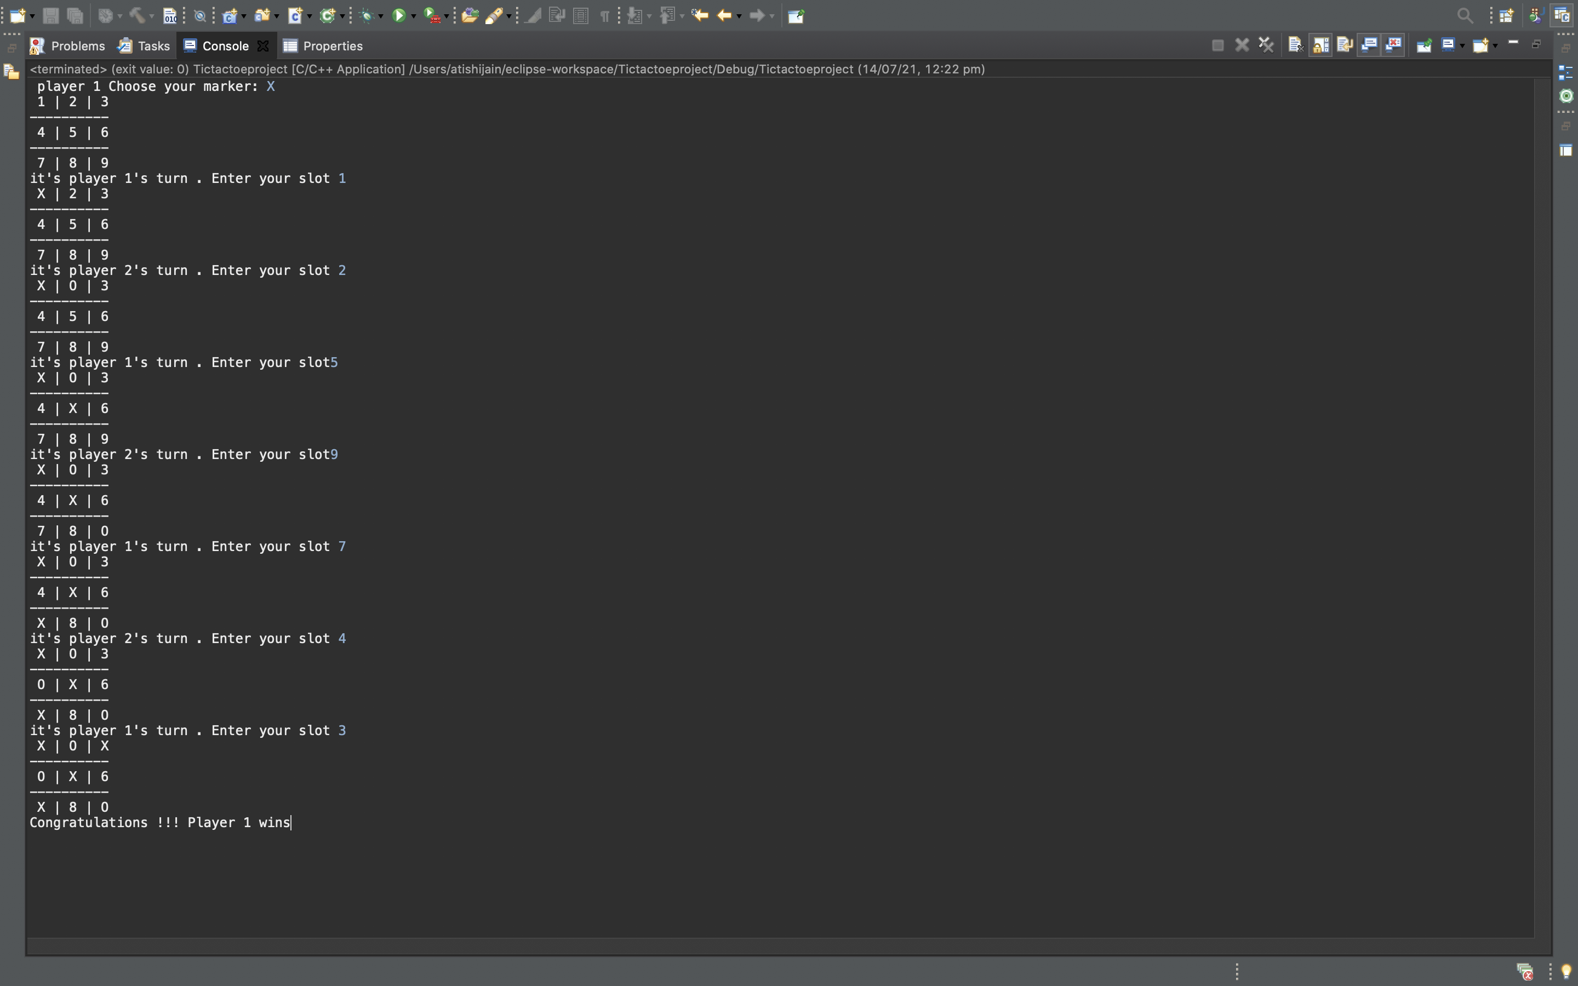Switch to the Properties tab
Viewport: 1578px width, 986px height.
333,45
